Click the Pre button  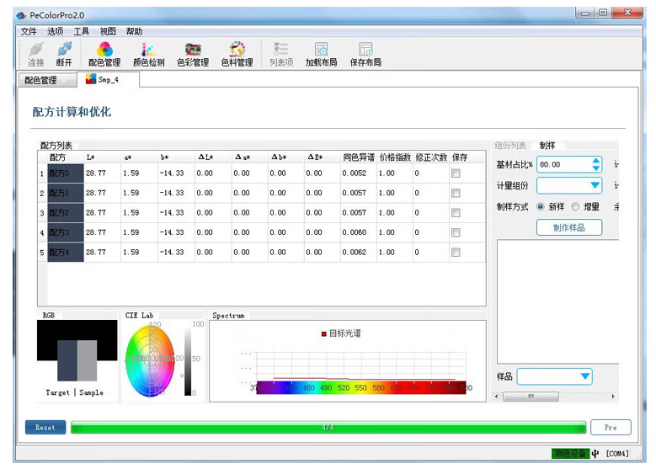(x=611, y=428)
